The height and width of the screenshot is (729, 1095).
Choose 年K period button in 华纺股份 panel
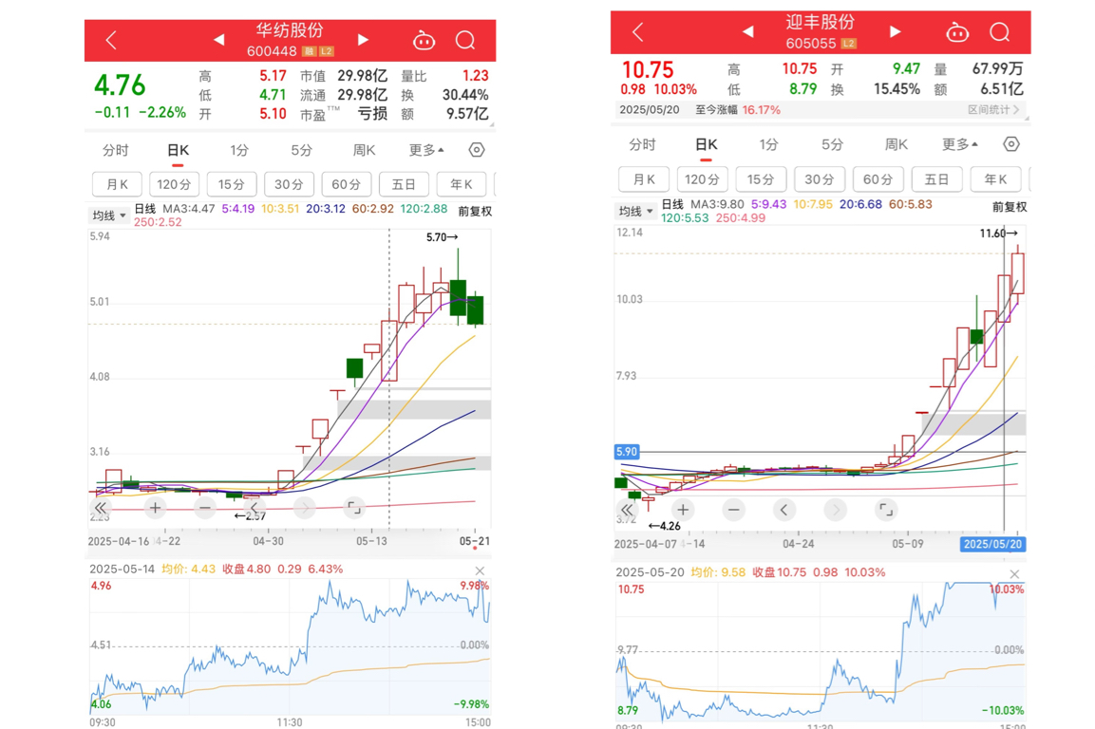pos(461,184)
